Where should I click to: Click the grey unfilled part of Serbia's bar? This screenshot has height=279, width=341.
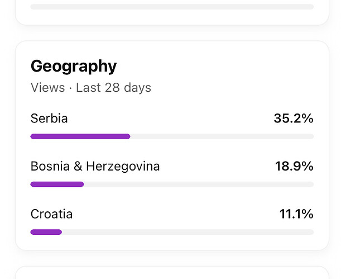click(222, 136)
